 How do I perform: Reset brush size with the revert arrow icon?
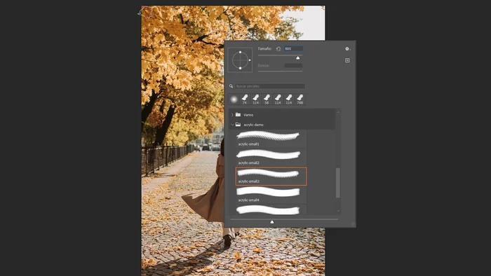pos(278,49)
